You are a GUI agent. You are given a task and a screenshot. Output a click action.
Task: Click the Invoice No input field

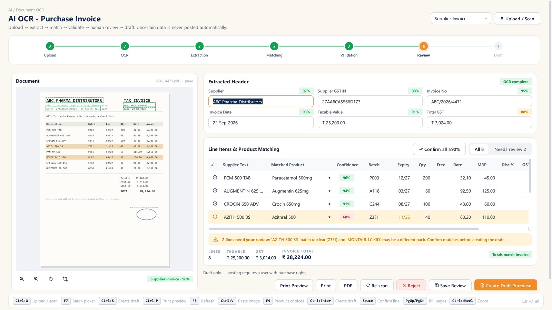[479, 102]
